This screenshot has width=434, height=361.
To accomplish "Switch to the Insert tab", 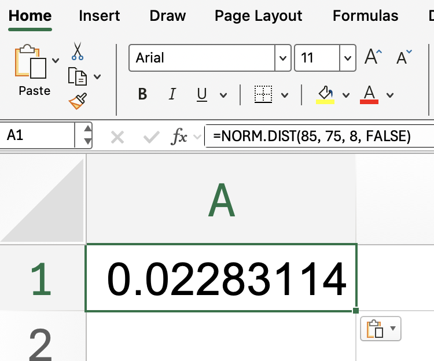I will 100,16.
